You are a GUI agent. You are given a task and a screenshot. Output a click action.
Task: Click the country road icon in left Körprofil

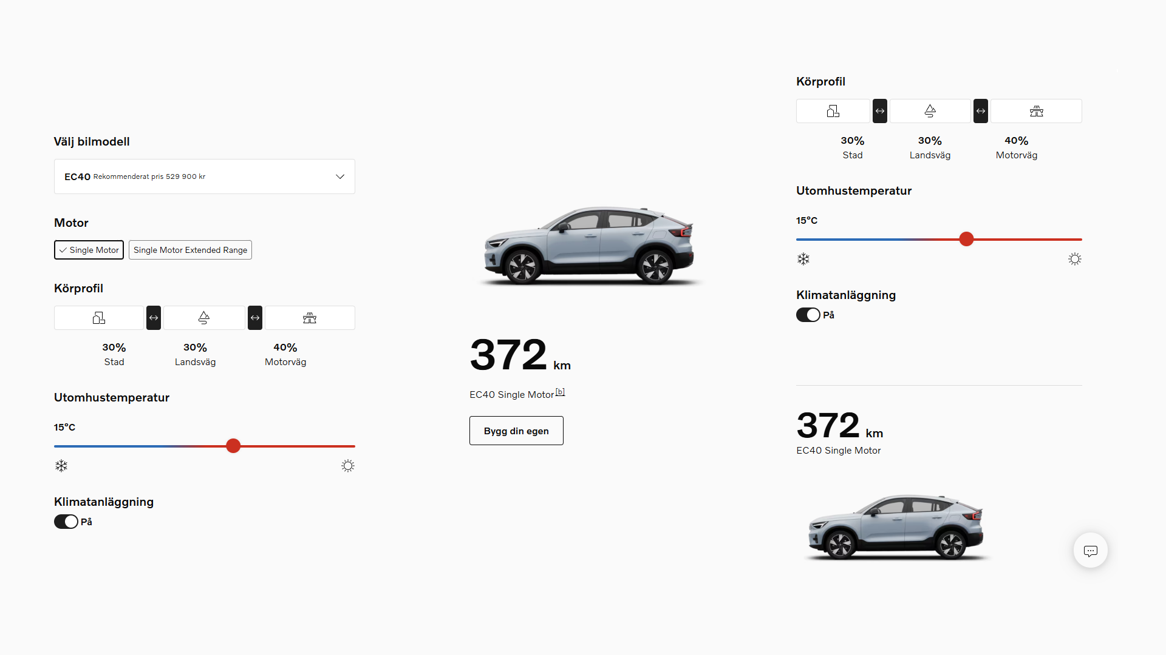tap(204, 318)
